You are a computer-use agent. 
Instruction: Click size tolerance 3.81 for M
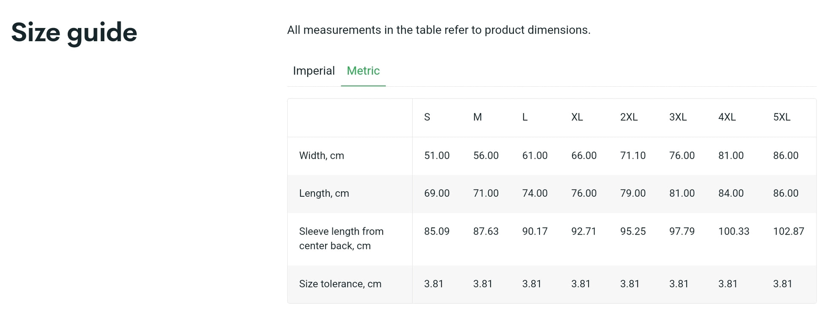click(x=483, y=284)
